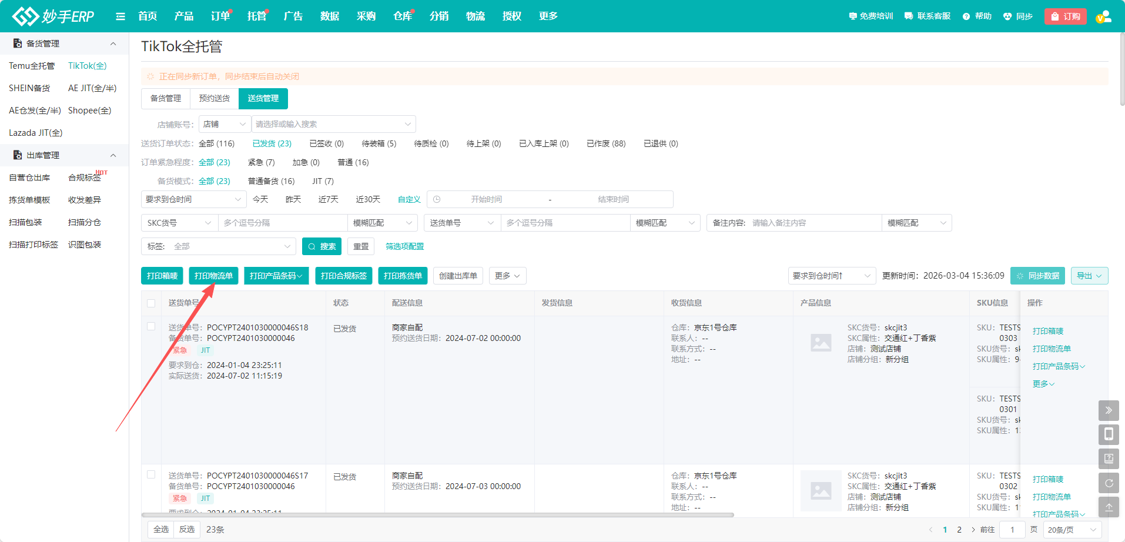Open the 仓库 top menu
1125x542 pixels.
pyautogui.click(x=403, y=16)
